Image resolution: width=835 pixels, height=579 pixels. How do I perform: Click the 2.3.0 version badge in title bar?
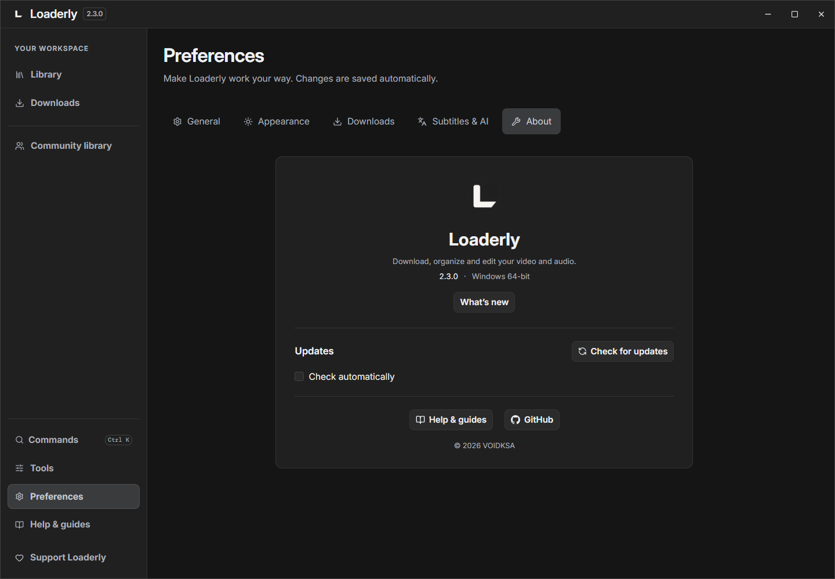click(95, 14)
